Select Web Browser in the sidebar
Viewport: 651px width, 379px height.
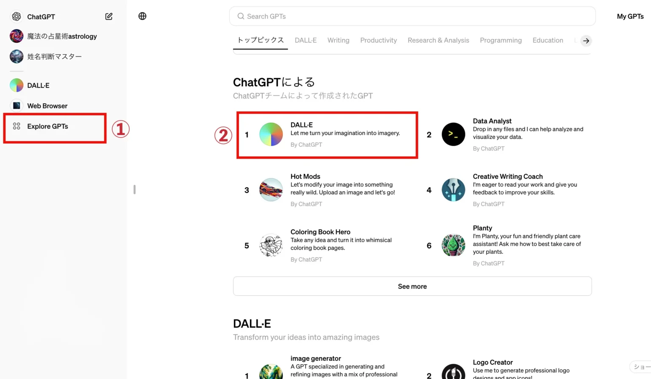(x=47, y=106)
